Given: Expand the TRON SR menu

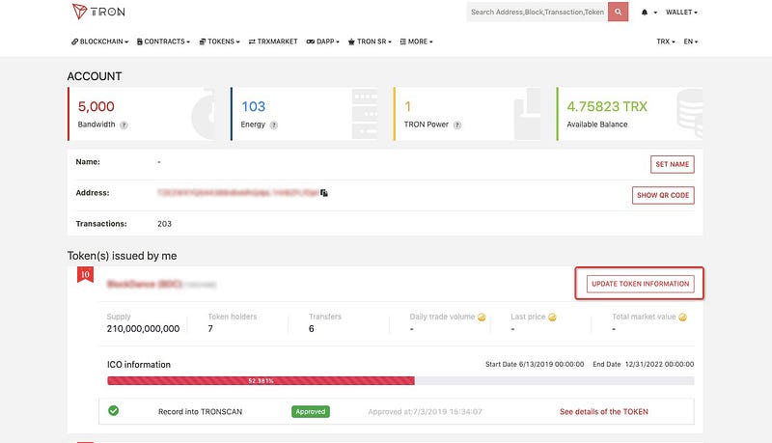Looking at the screenshot, I should (x=370, y=42).
